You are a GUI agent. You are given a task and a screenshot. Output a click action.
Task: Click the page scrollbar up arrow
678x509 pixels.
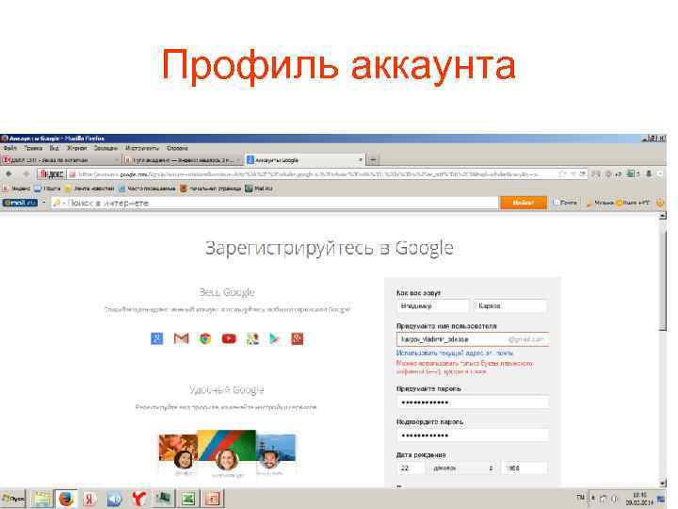(662, 216)
